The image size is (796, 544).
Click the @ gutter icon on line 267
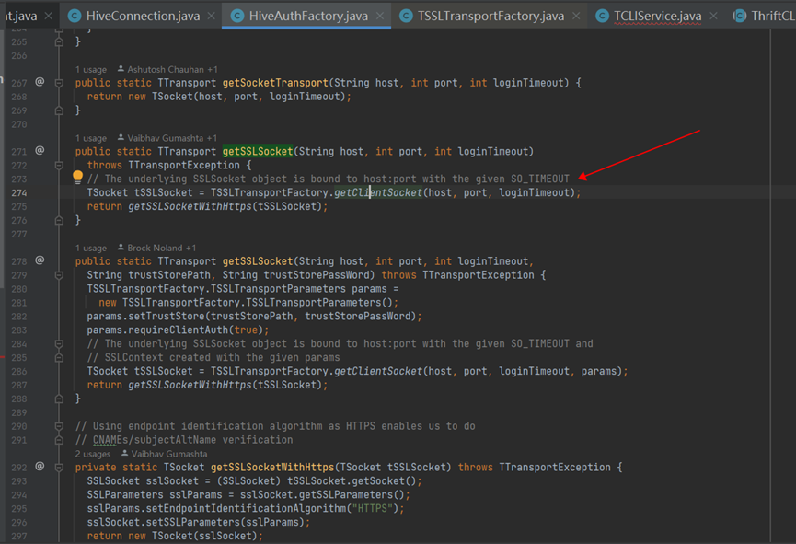coord(40,82)
